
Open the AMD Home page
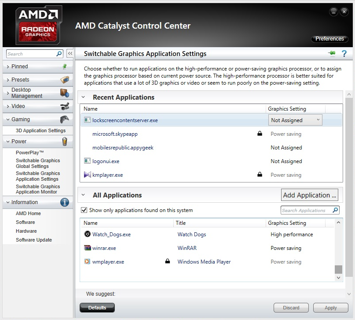tap(28, 213)
